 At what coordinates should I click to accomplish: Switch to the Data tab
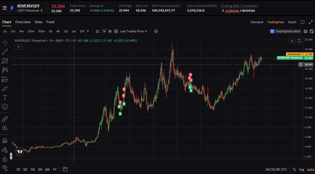tap(38, 22)
